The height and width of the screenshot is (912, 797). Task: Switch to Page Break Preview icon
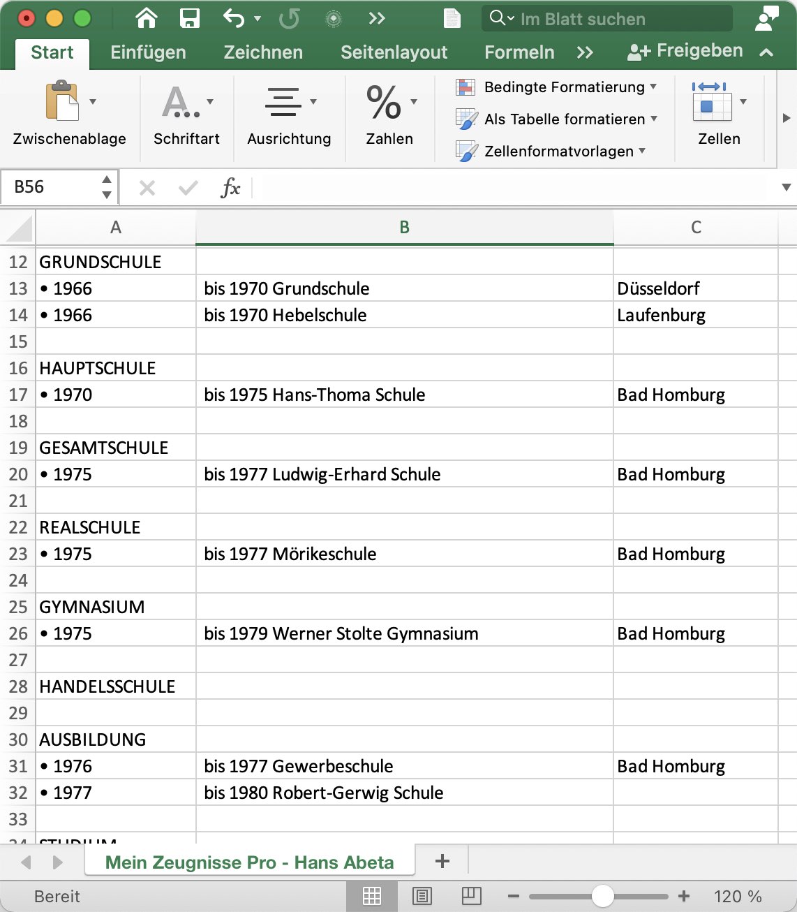[472, 896]
